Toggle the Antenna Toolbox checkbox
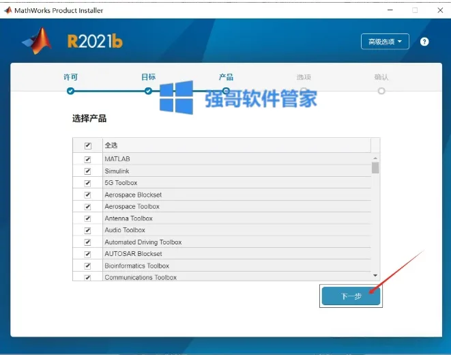451x355 pixels. 88,218
